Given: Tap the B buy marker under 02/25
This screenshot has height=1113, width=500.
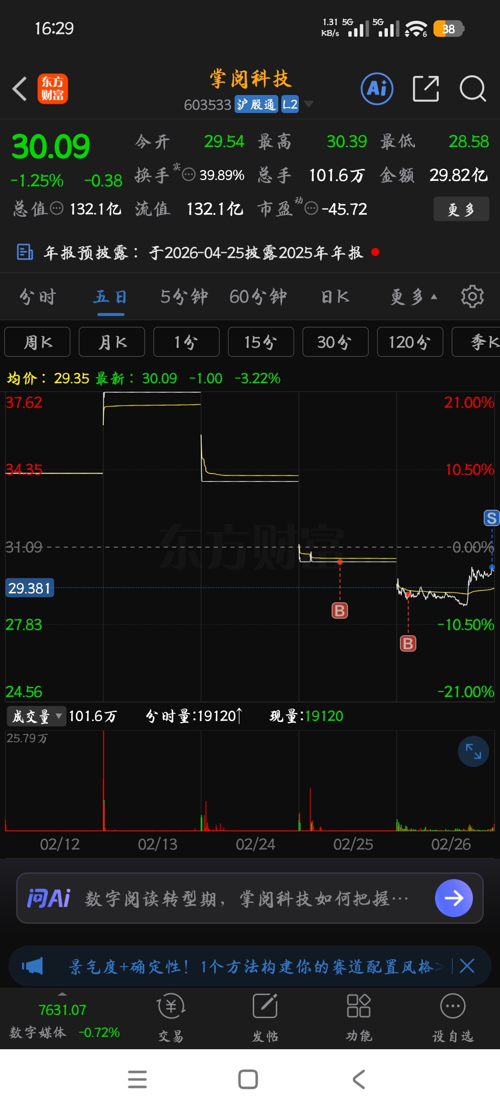Looking at the screenshot, I should [x=340, y=611].
